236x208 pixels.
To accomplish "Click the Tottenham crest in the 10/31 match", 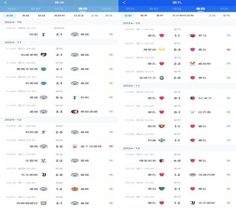I will click(x=43, y=35).
